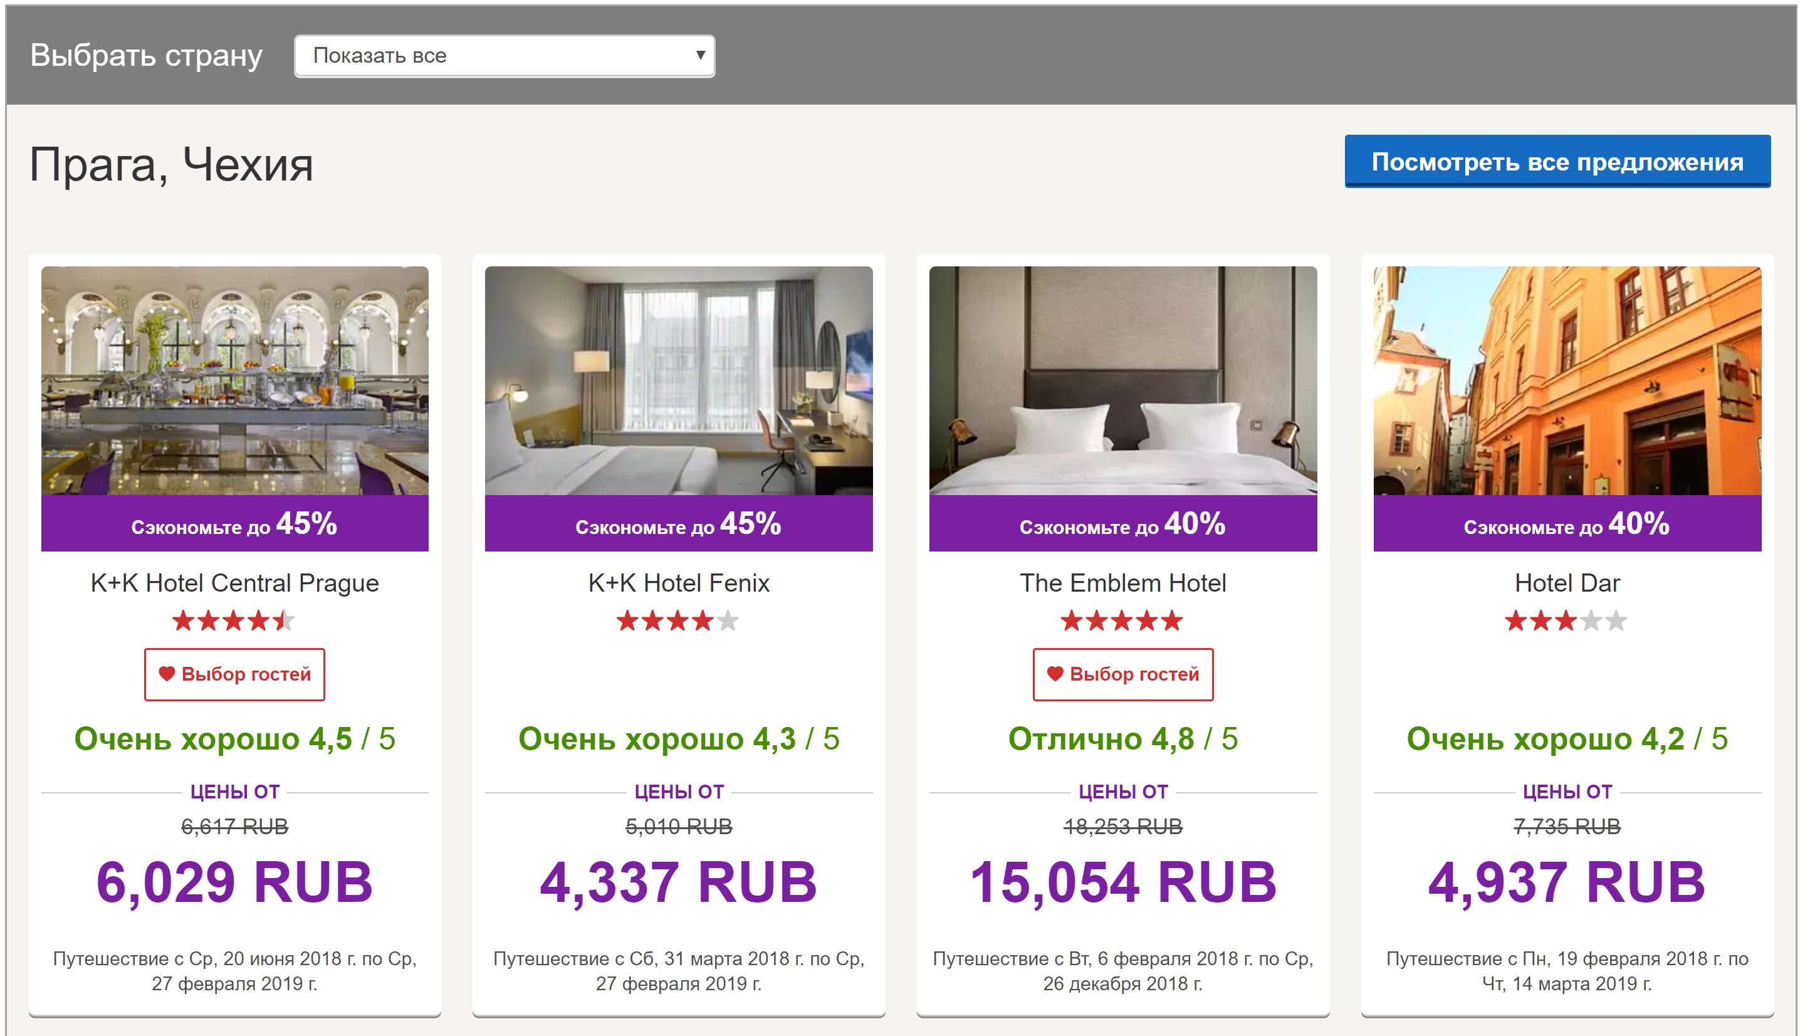The image size is (1820, 1036).
Task: Click 'Сэкономьте до 40%' banner on Hotel Dar
Action: click(1566, 524)
